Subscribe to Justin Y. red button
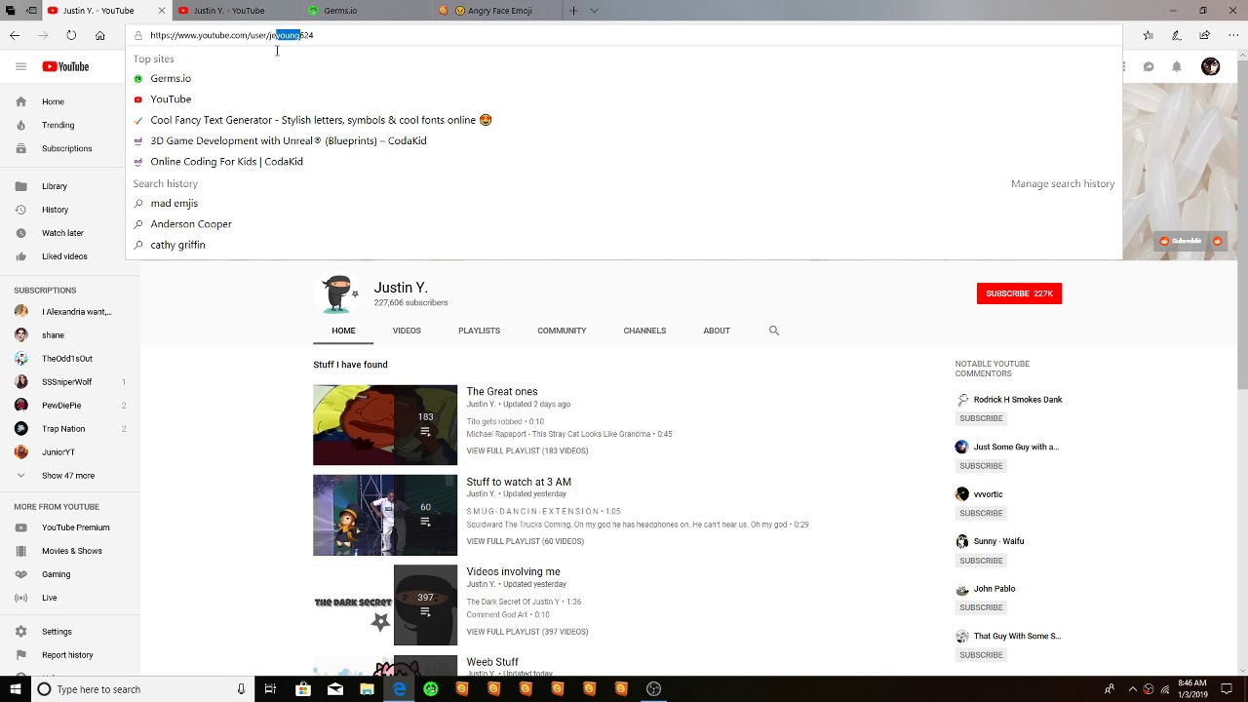 coord(1019,293)
